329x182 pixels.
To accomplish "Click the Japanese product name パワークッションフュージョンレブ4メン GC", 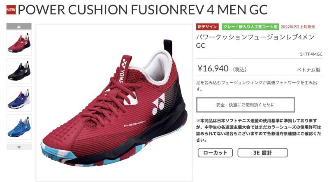I will pos(255,41).
